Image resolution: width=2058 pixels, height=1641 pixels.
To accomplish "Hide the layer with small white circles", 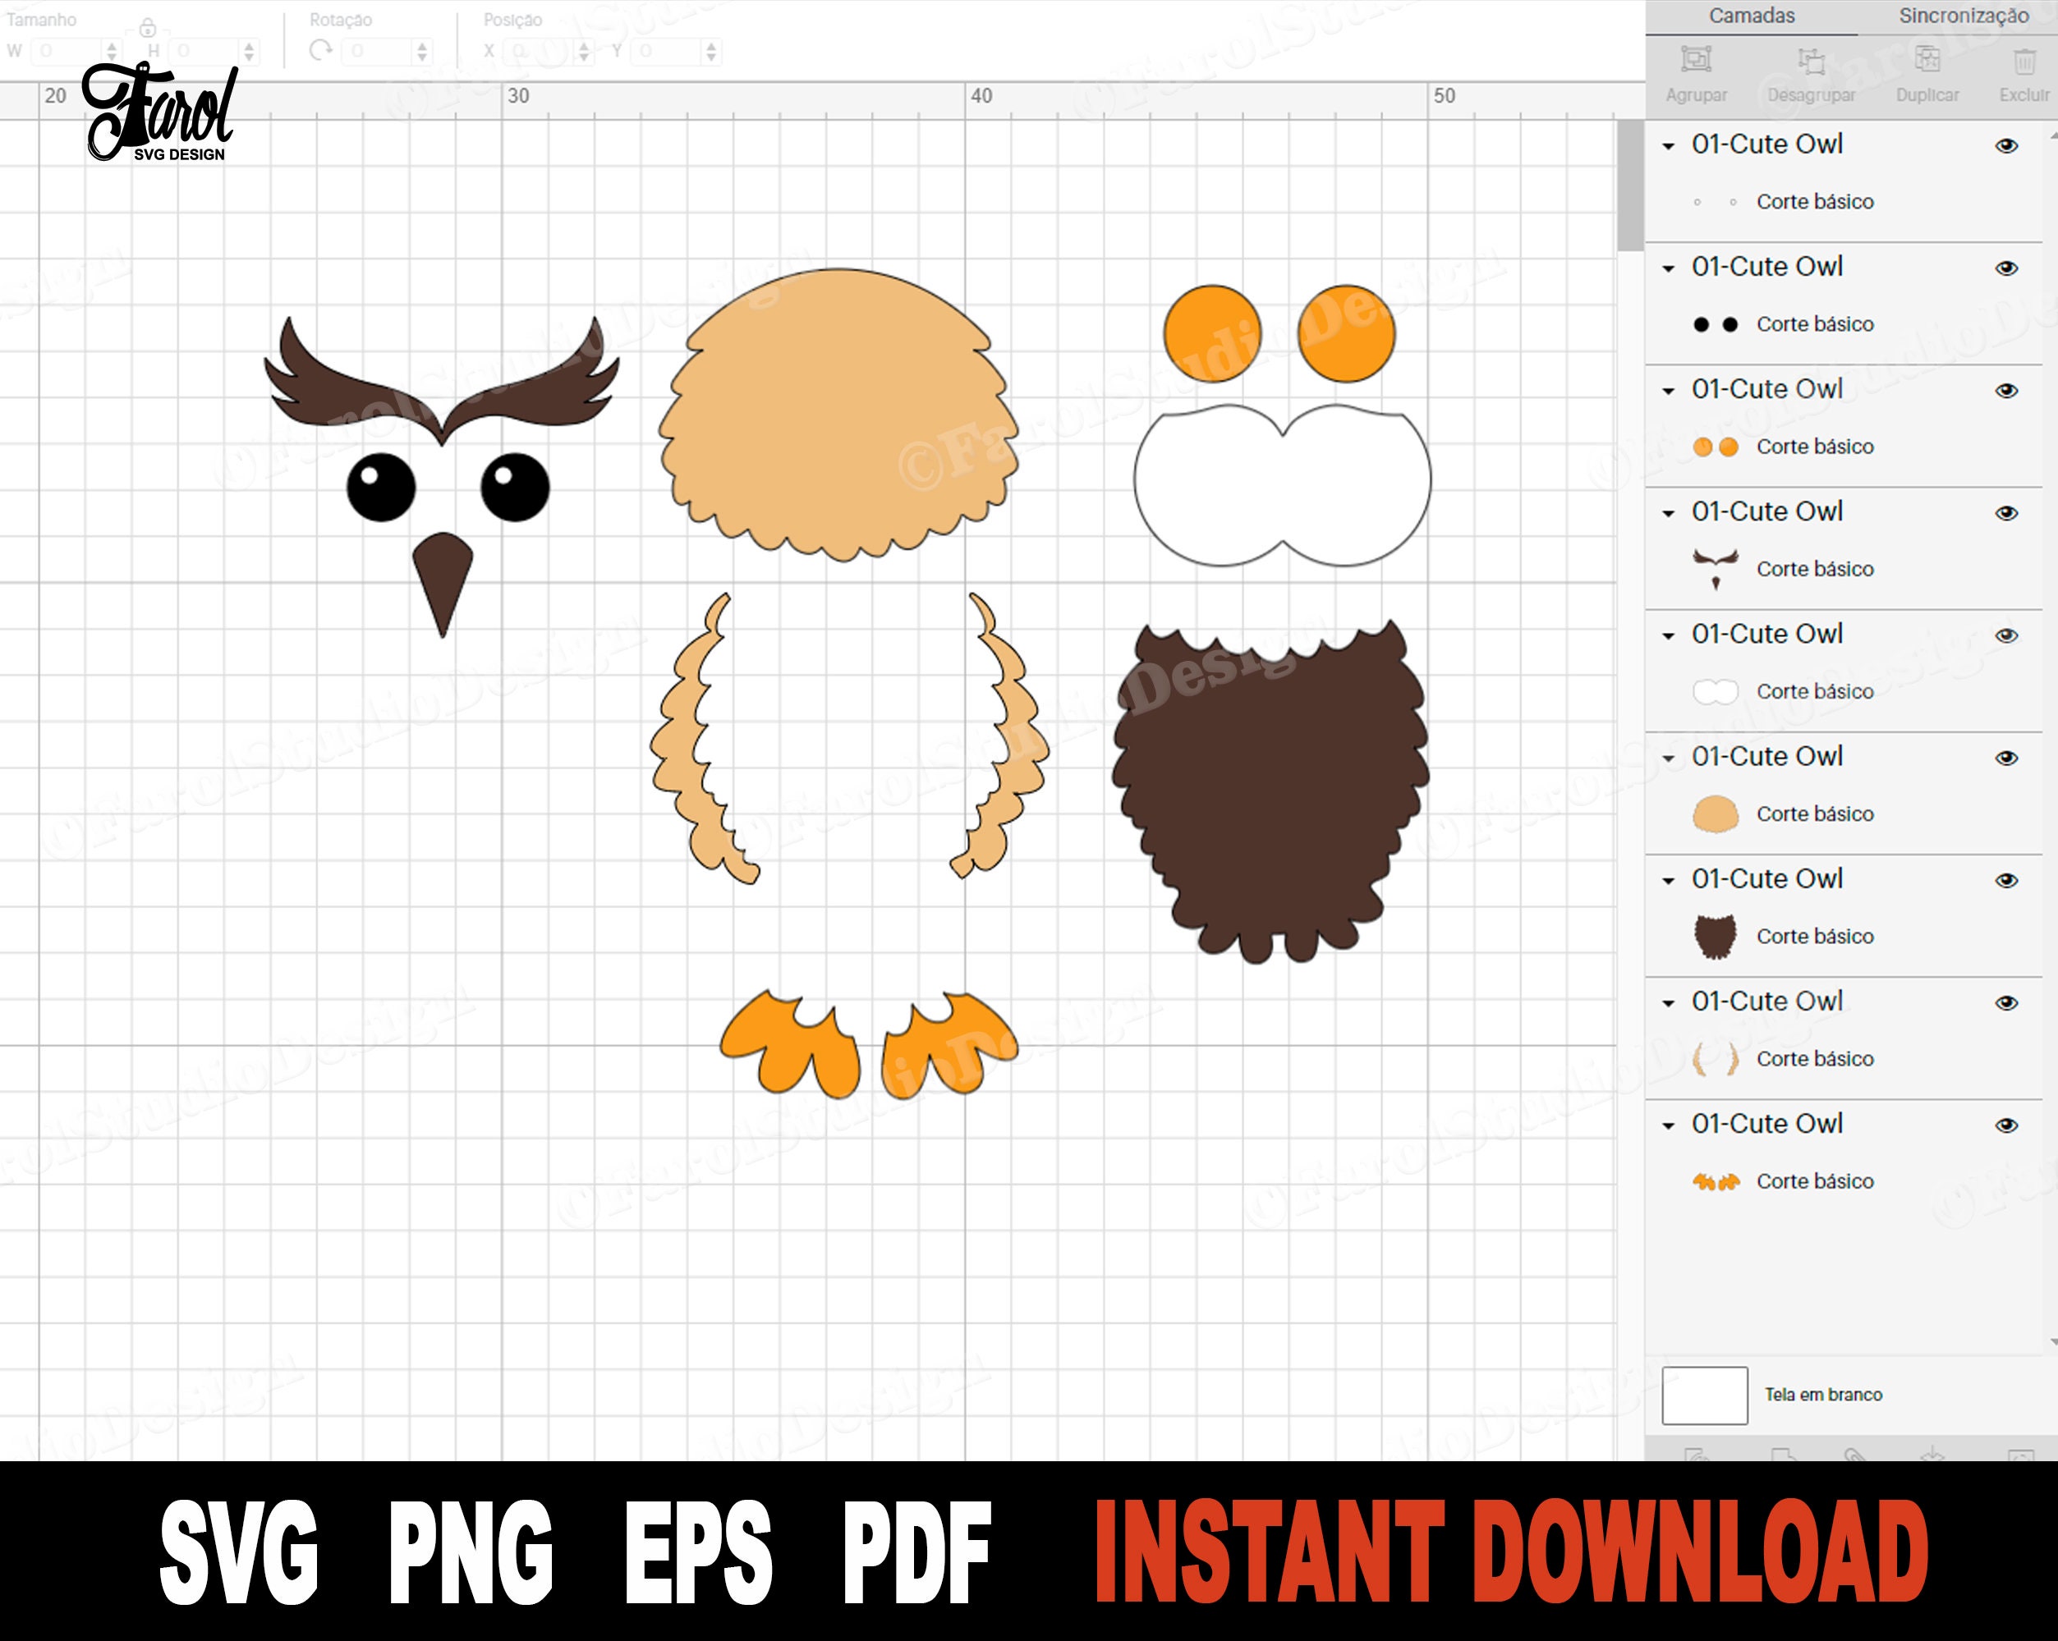I will tap(2006, 146).
